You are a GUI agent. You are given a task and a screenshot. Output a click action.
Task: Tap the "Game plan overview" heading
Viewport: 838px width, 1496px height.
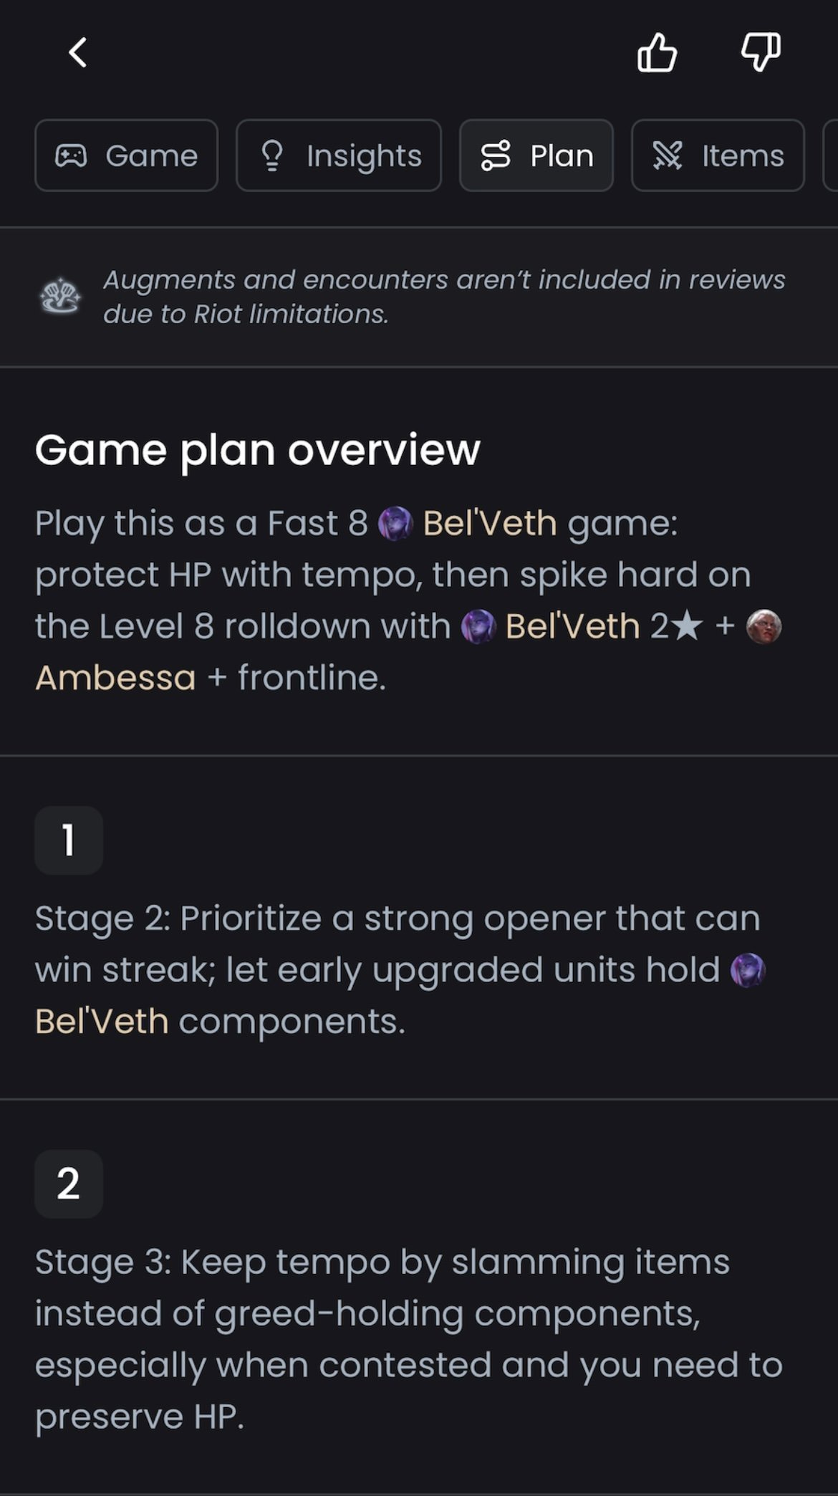(257, 450)
